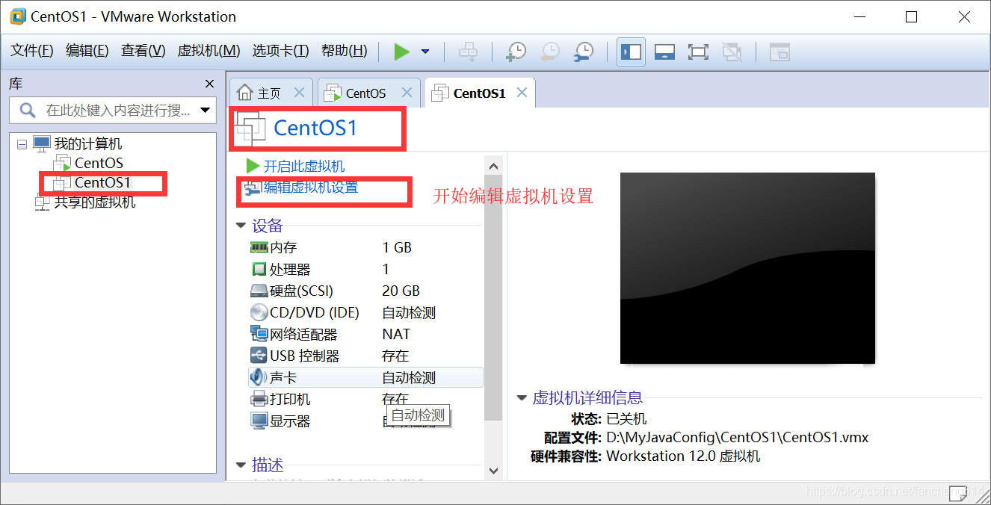
Task: Open the 虚拟机(M) menu
Action: click(x=209, y=51)
